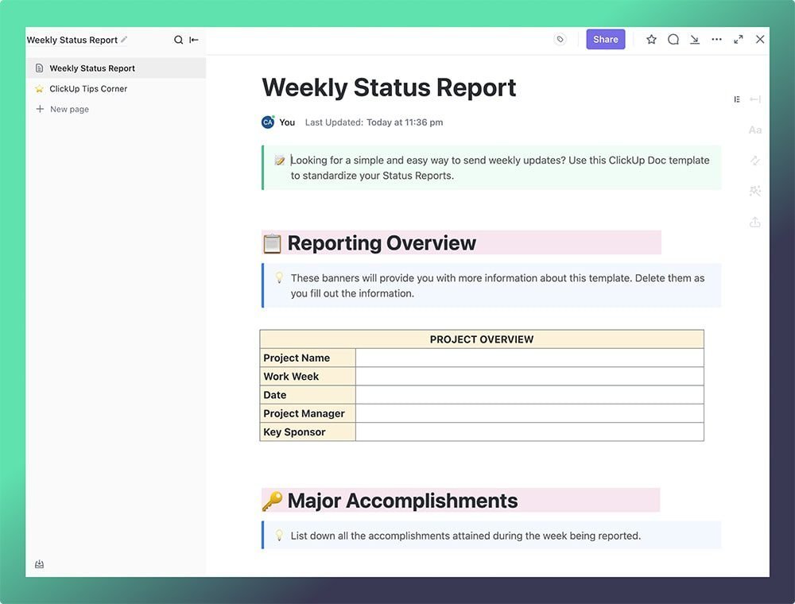Open the sharing and export options

pos(754,222)
